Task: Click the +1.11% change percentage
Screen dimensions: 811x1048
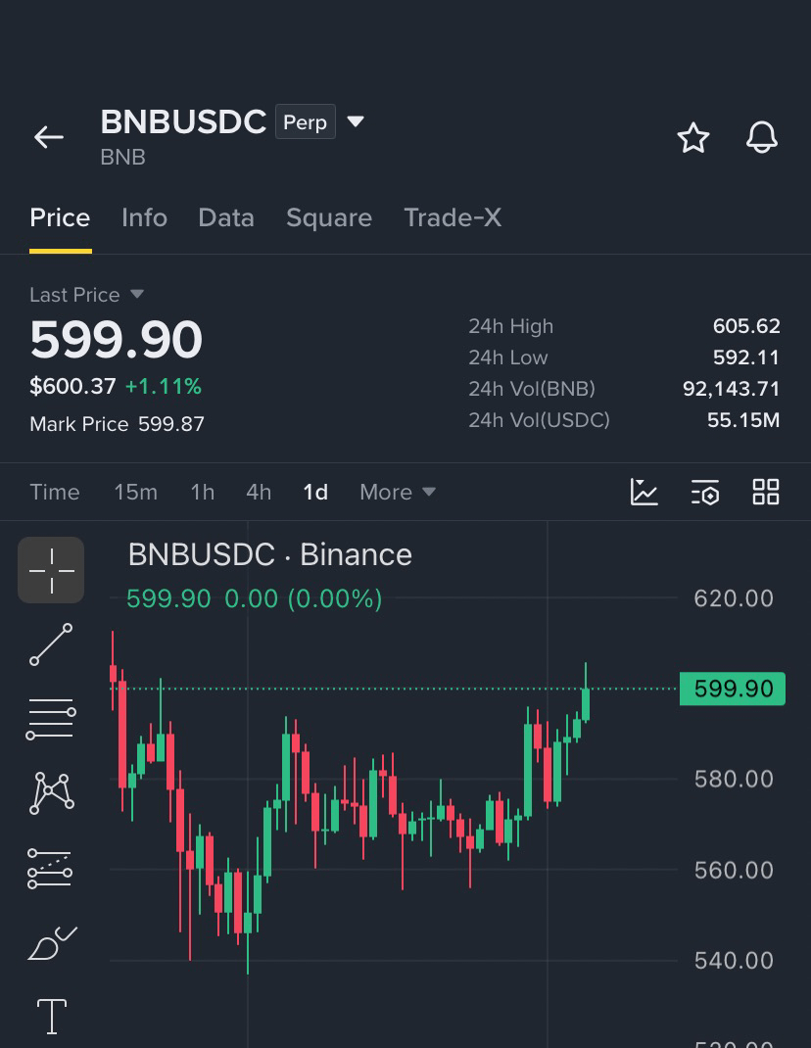Action: click(164, 386)
